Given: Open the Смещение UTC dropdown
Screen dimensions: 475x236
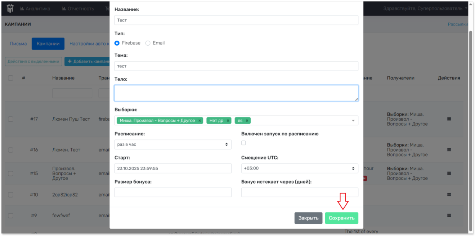Looking at the screenshot, I should click(300, 168).
